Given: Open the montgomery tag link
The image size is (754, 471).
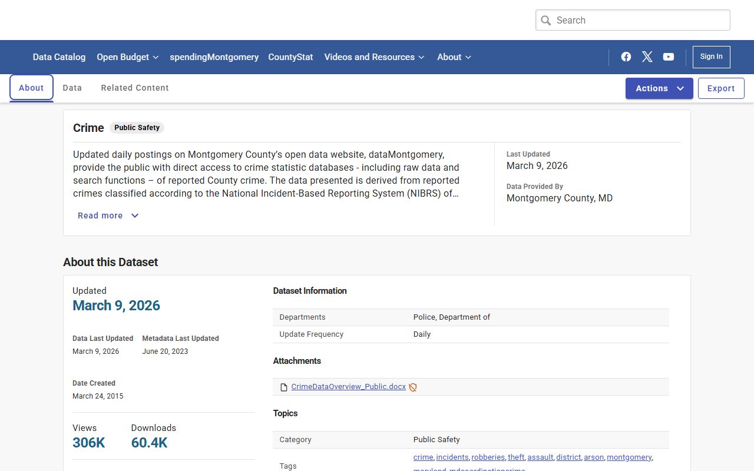Looking at the screenshot, I should (629, 457).
